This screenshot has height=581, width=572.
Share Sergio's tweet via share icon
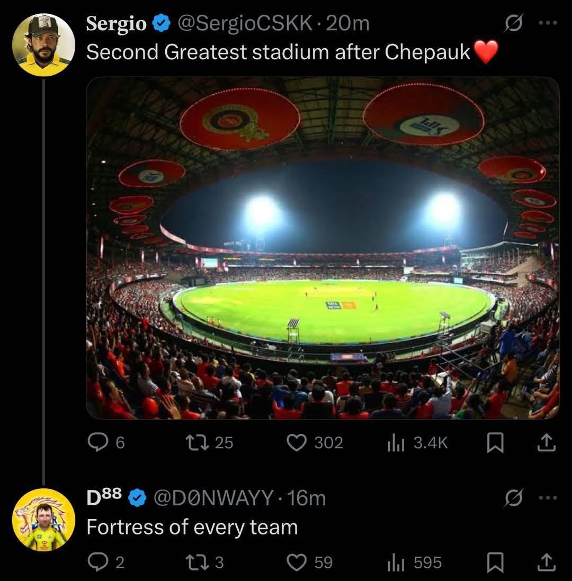click(x=547, y=443)
